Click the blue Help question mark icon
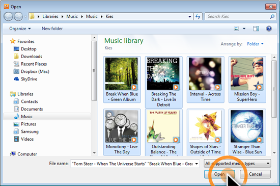This screenshot has height=186, width=280. pos(269,29)
